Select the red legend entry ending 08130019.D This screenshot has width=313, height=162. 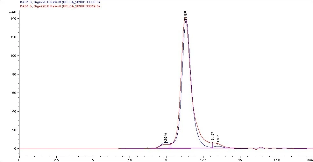click(60, 6)
